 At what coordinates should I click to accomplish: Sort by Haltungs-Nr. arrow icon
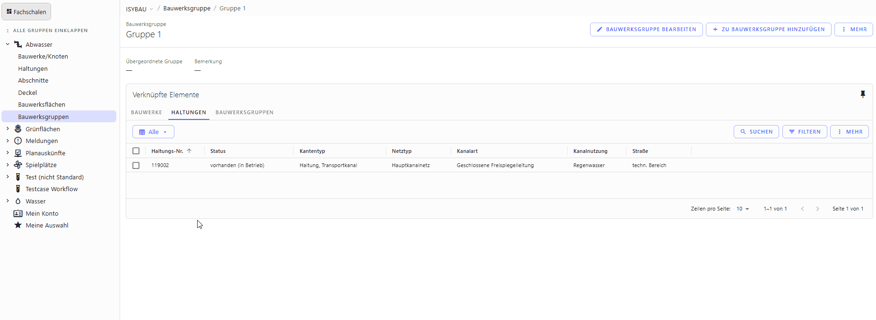coord(189,151)
